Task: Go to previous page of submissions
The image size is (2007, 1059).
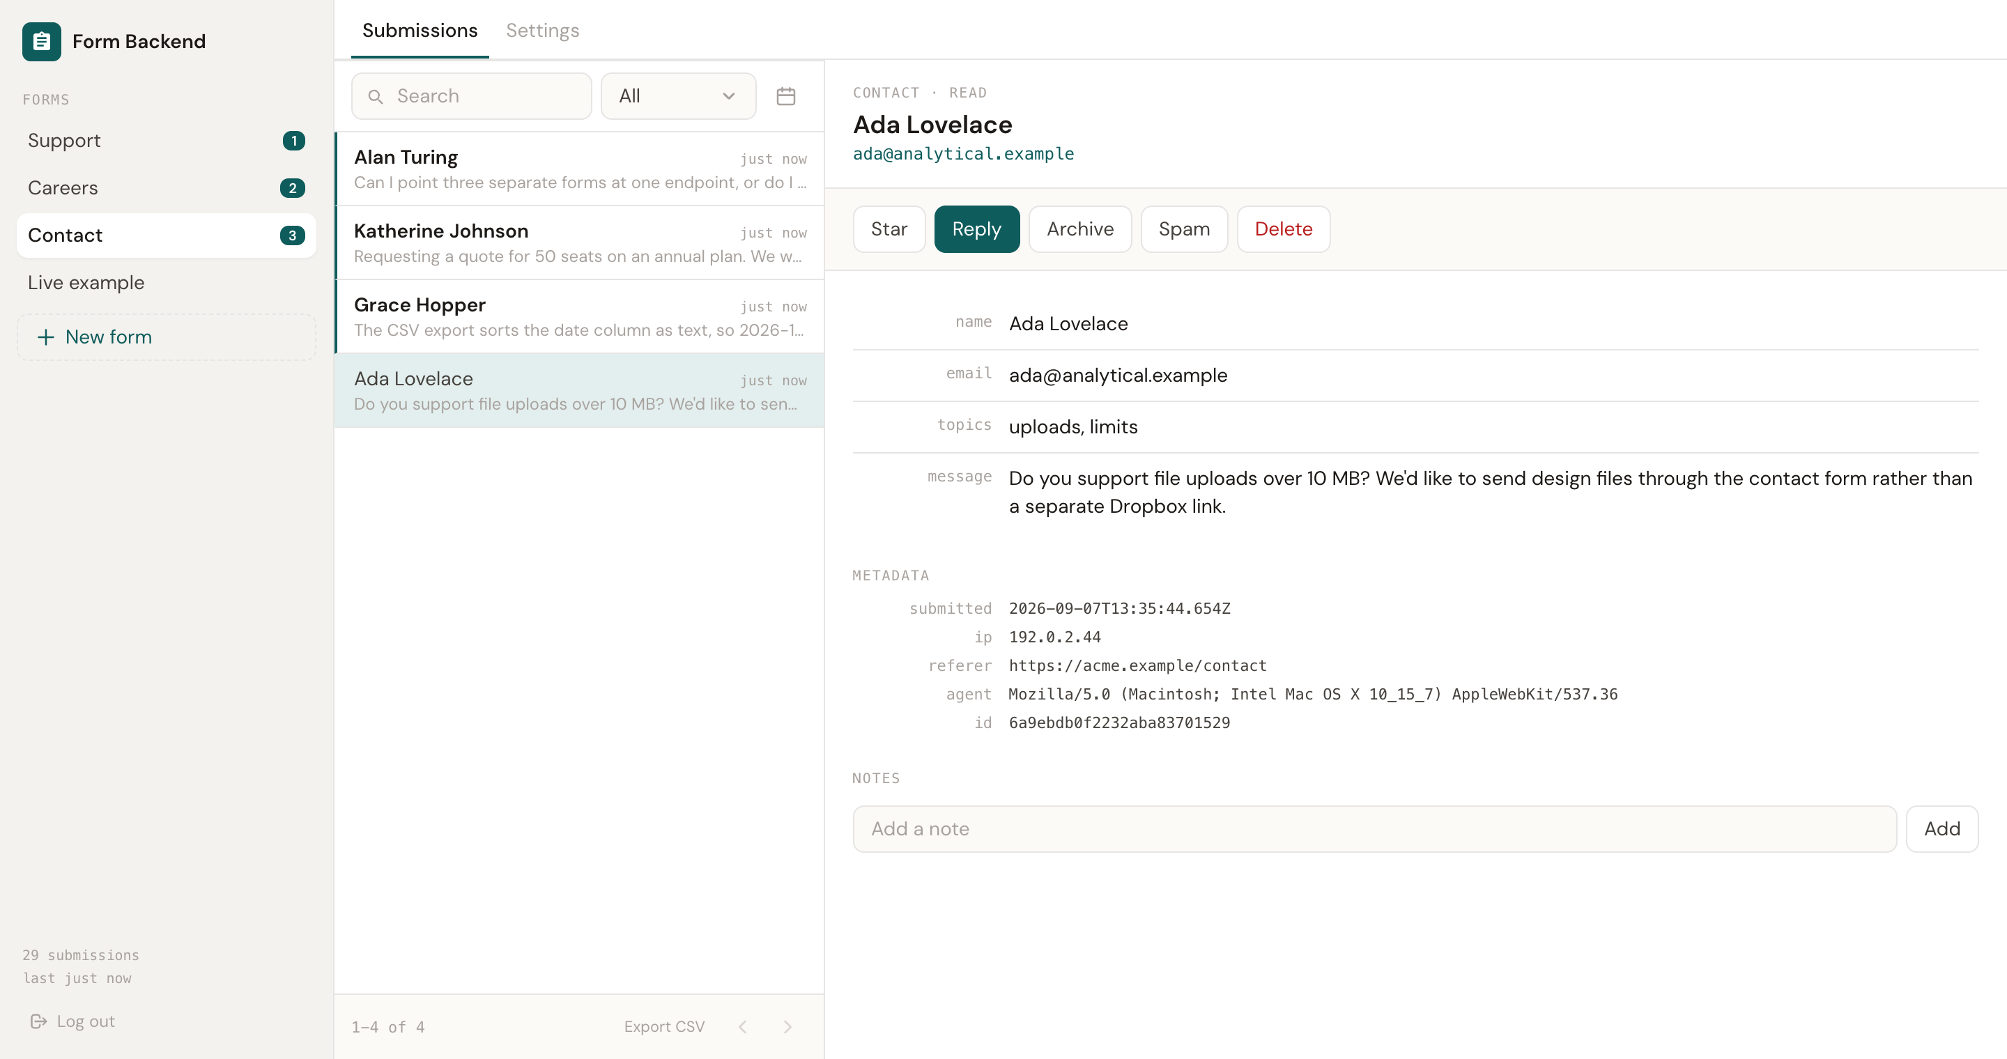Action: (742, 1026)
